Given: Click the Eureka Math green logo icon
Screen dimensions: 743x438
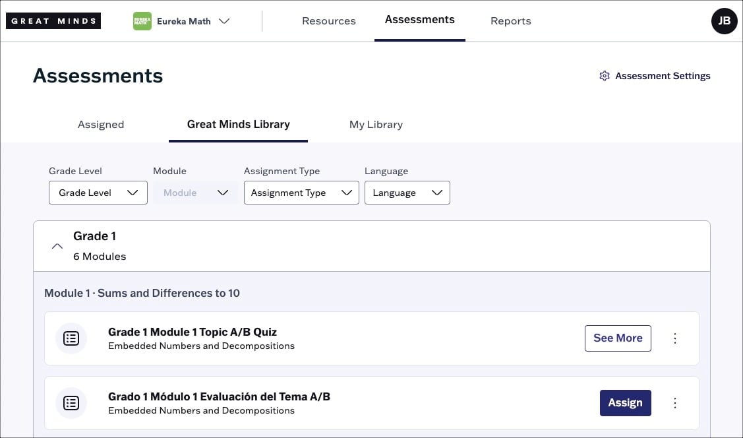Looking at the screenshot, I should [x=142, y=21].
